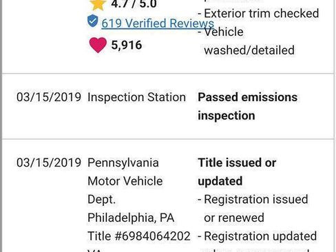Click the emissions inspection table row
336x252 pixels.
click(168, 106)
